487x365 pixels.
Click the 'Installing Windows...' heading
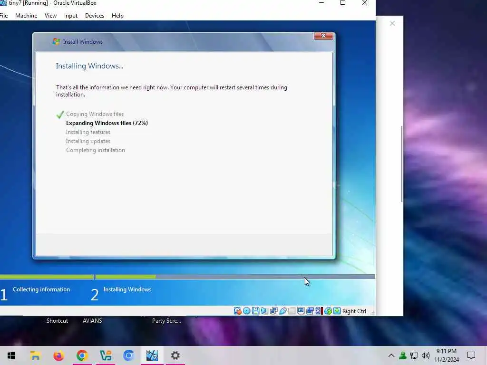89,66
